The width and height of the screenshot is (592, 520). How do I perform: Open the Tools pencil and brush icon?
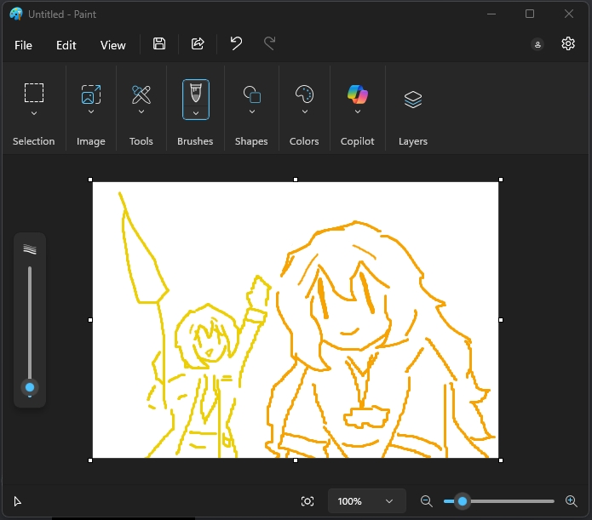141,94
